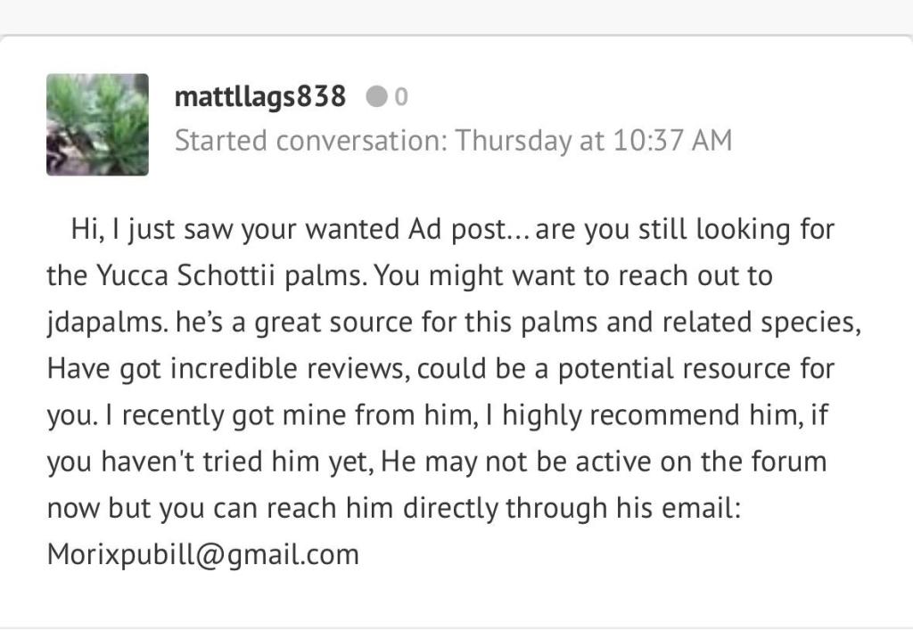Click the word jdapalms in message

point(105,323)
